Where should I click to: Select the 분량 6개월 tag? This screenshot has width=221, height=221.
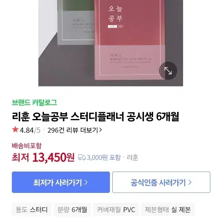pyautogui.click(x=72, y=210)
